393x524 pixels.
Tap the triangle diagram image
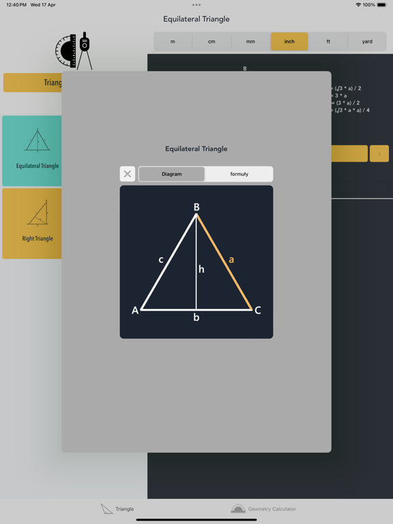click(x=196, y=262)
